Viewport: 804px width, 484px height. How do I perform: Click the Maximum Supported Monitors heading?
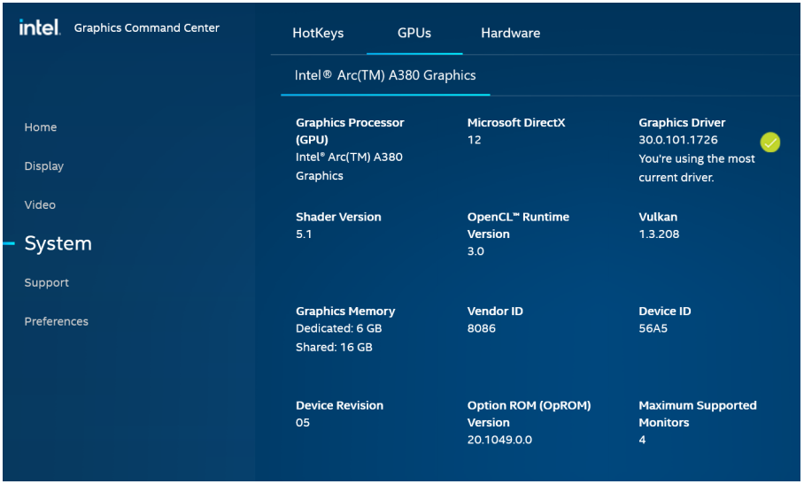[x=698, y=414]
